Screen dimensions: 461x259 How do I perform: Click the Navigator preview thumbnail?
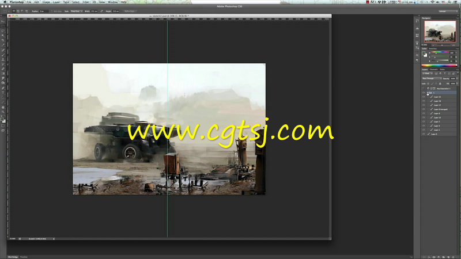click(440, 32)
